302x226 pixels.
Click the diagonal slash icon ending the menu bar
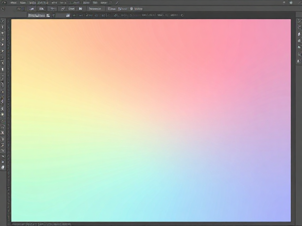[x=117, y=3]
